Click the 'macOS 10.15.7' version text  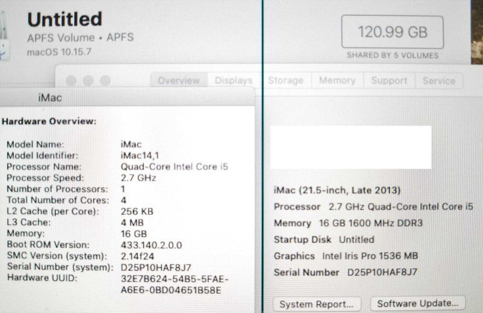(59, 52)
